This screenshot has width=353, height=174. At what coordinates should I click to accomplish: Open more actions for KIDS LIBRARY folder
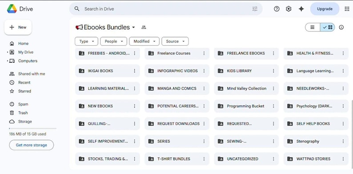273,71
